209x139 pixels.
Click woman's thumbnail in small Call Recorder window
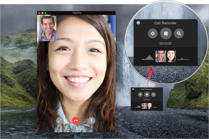click(149, 106)
